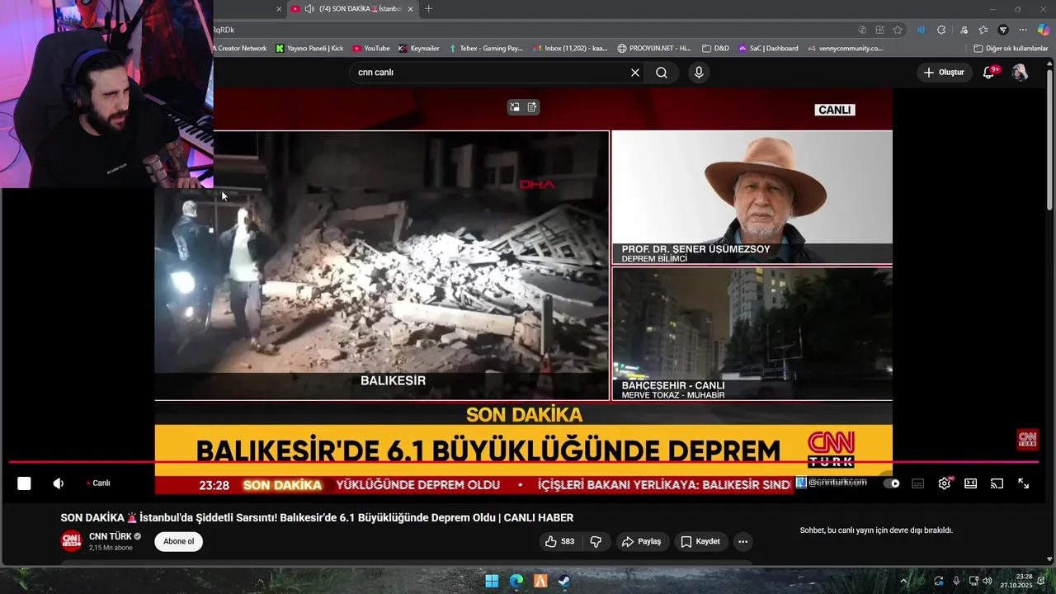Expand Diğer sık kullanılanlar folder

click(x=1011, y=49)
